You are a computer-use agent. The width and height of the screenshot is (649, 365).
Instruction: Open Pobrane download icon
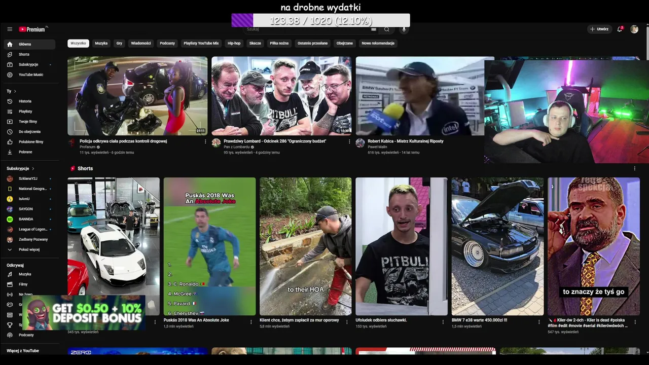[10, 152]
